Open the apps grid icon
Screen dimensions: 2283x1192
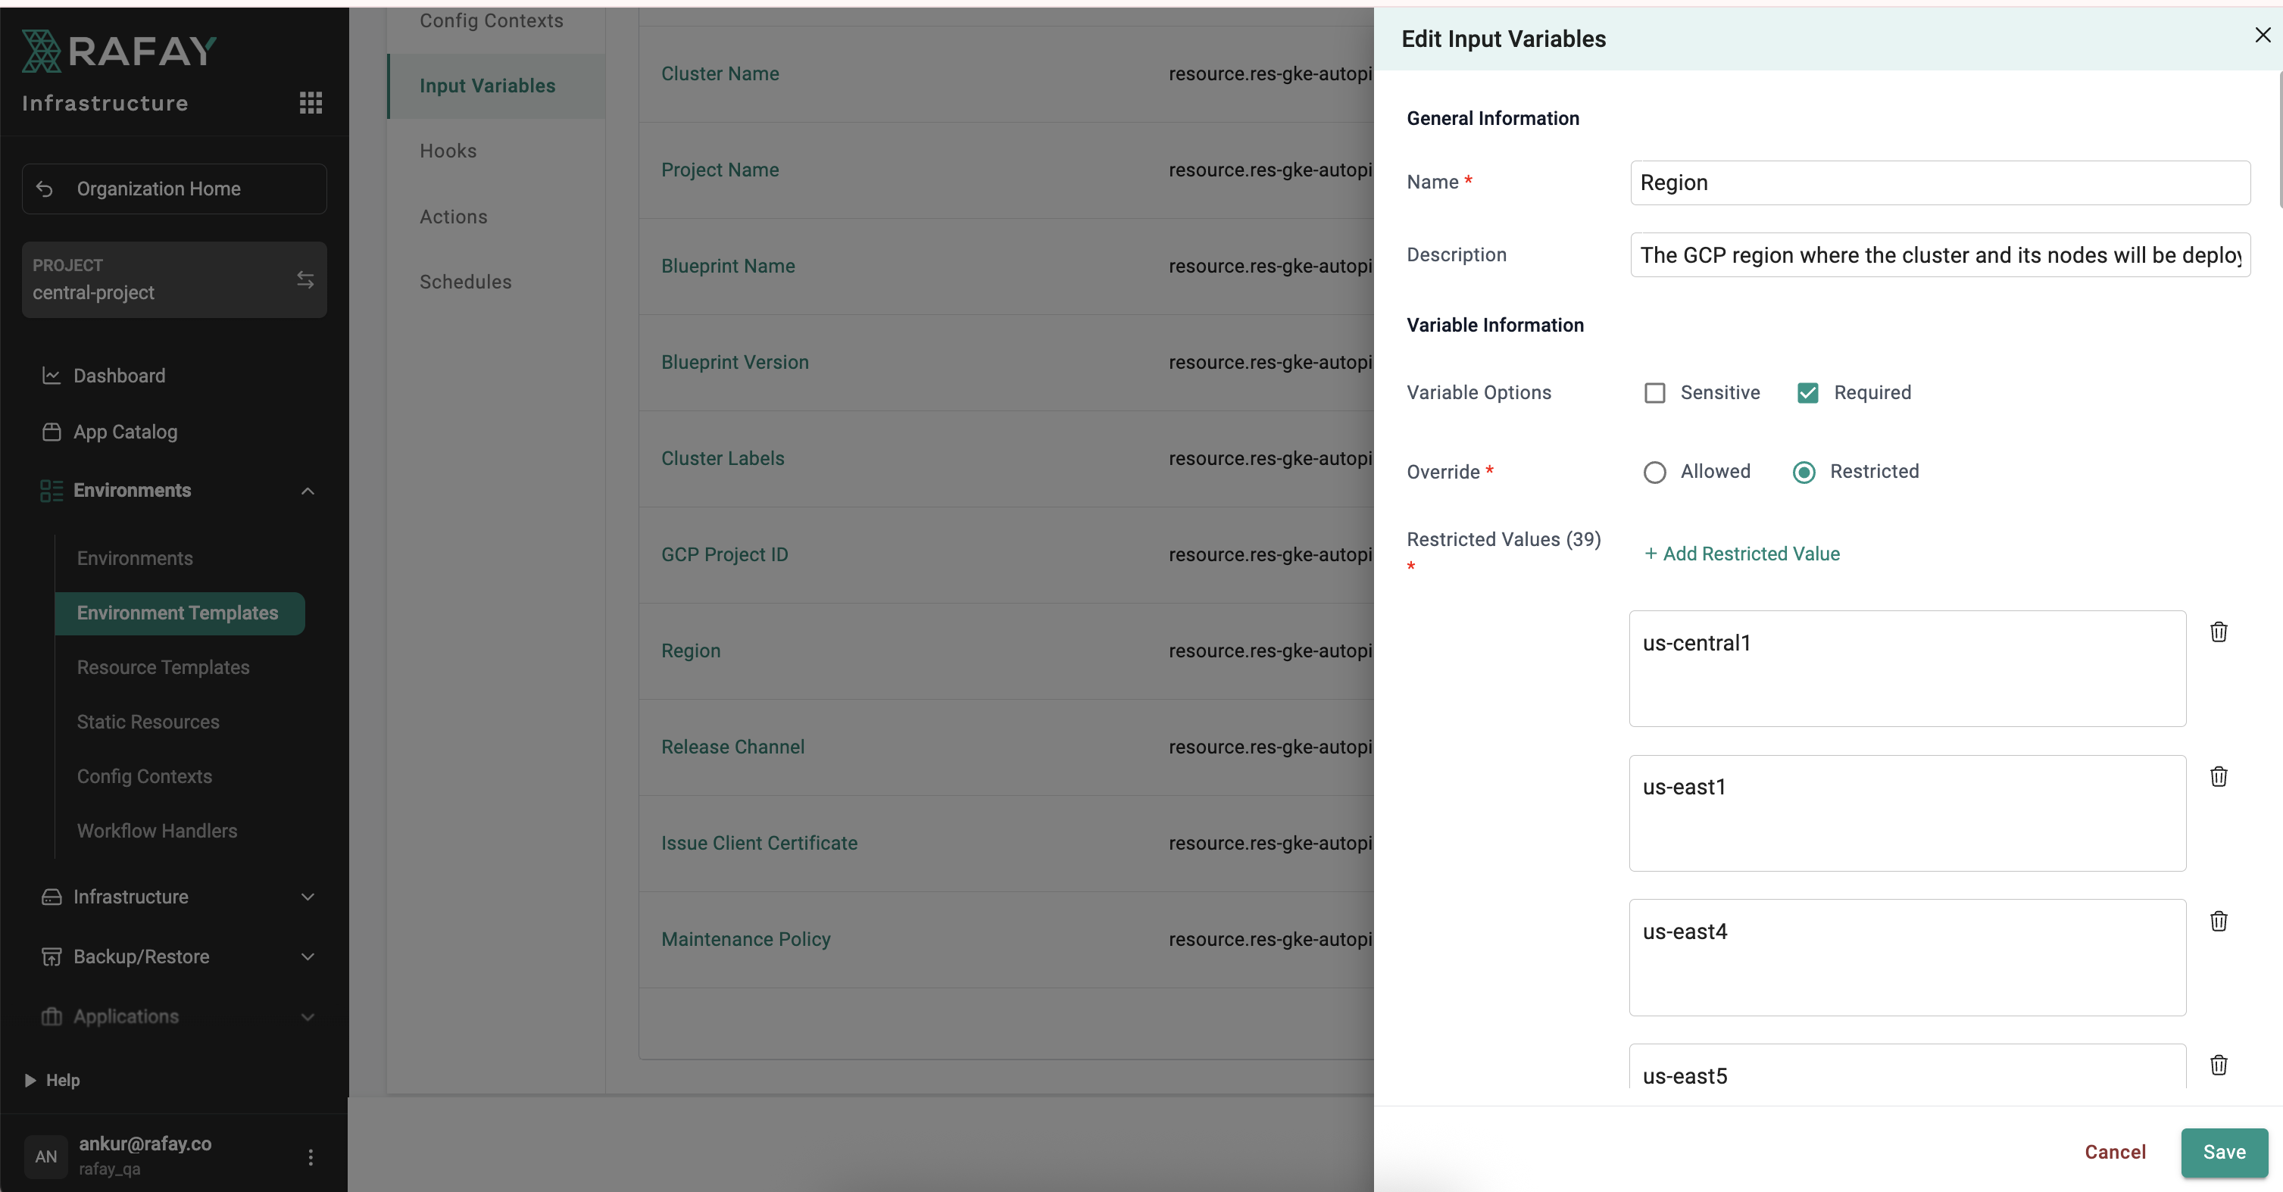[x=311, y=103]
